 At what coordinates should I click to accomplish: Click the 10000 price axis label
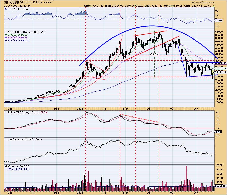point(219,102)
